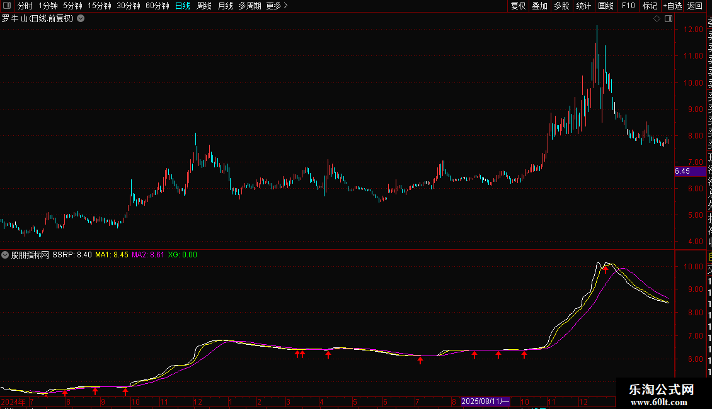Switch to 周线 weekly chart
This screenshot has width=712, height=409.
point(204,6)
